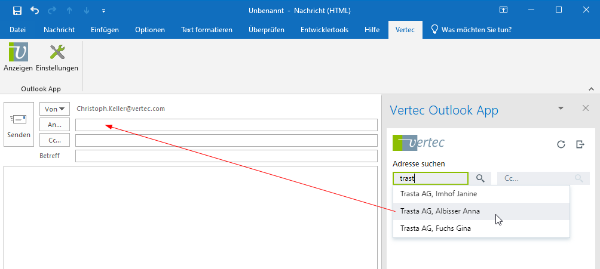The width and height of the screenshot is (600, 269).
Task: Click the Betreff subject field
Action: click(226, 156)
